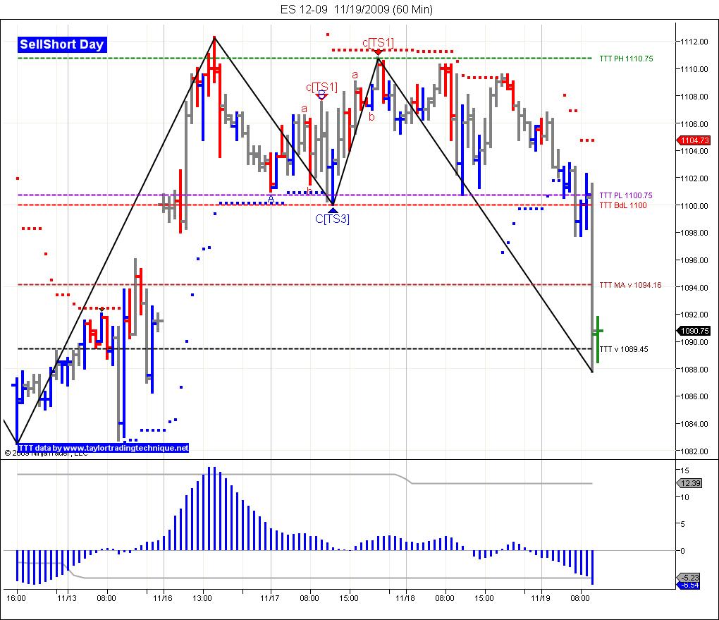Image resolution: width=719 pixels, height=620 pixels.
Task: Click the blue A swing label
Action: coord(271,199)
